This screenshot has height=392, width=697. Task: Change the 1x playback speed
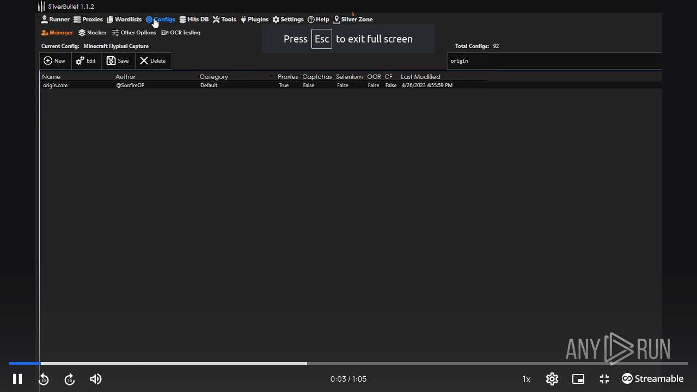click(x=527, y=379)
